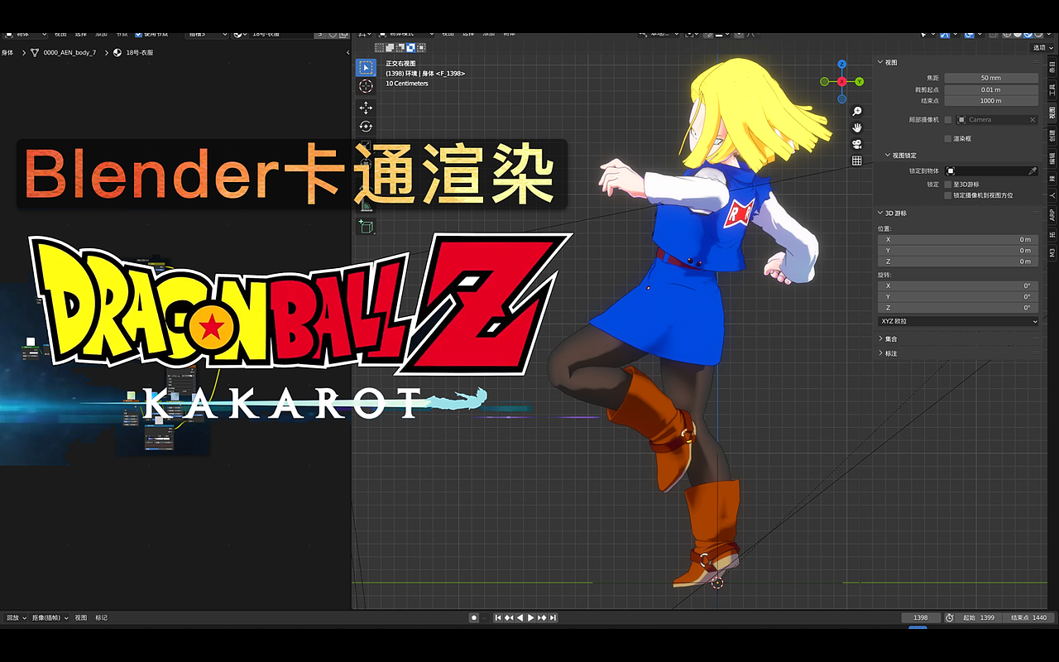Screen dimensions: 1059x662
Task: Expand the 集合 panel section
Action: pos(880,338)
